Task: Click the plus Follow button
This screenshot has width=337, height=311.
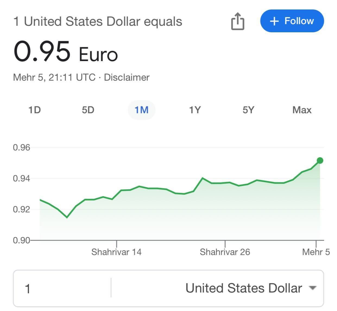Action: click(292, 21)
